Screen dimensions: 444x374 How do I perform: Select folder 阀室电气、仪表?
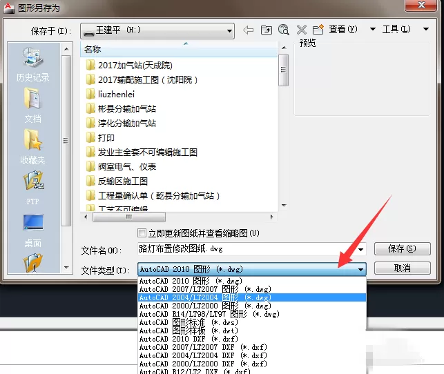click(121, 166)
